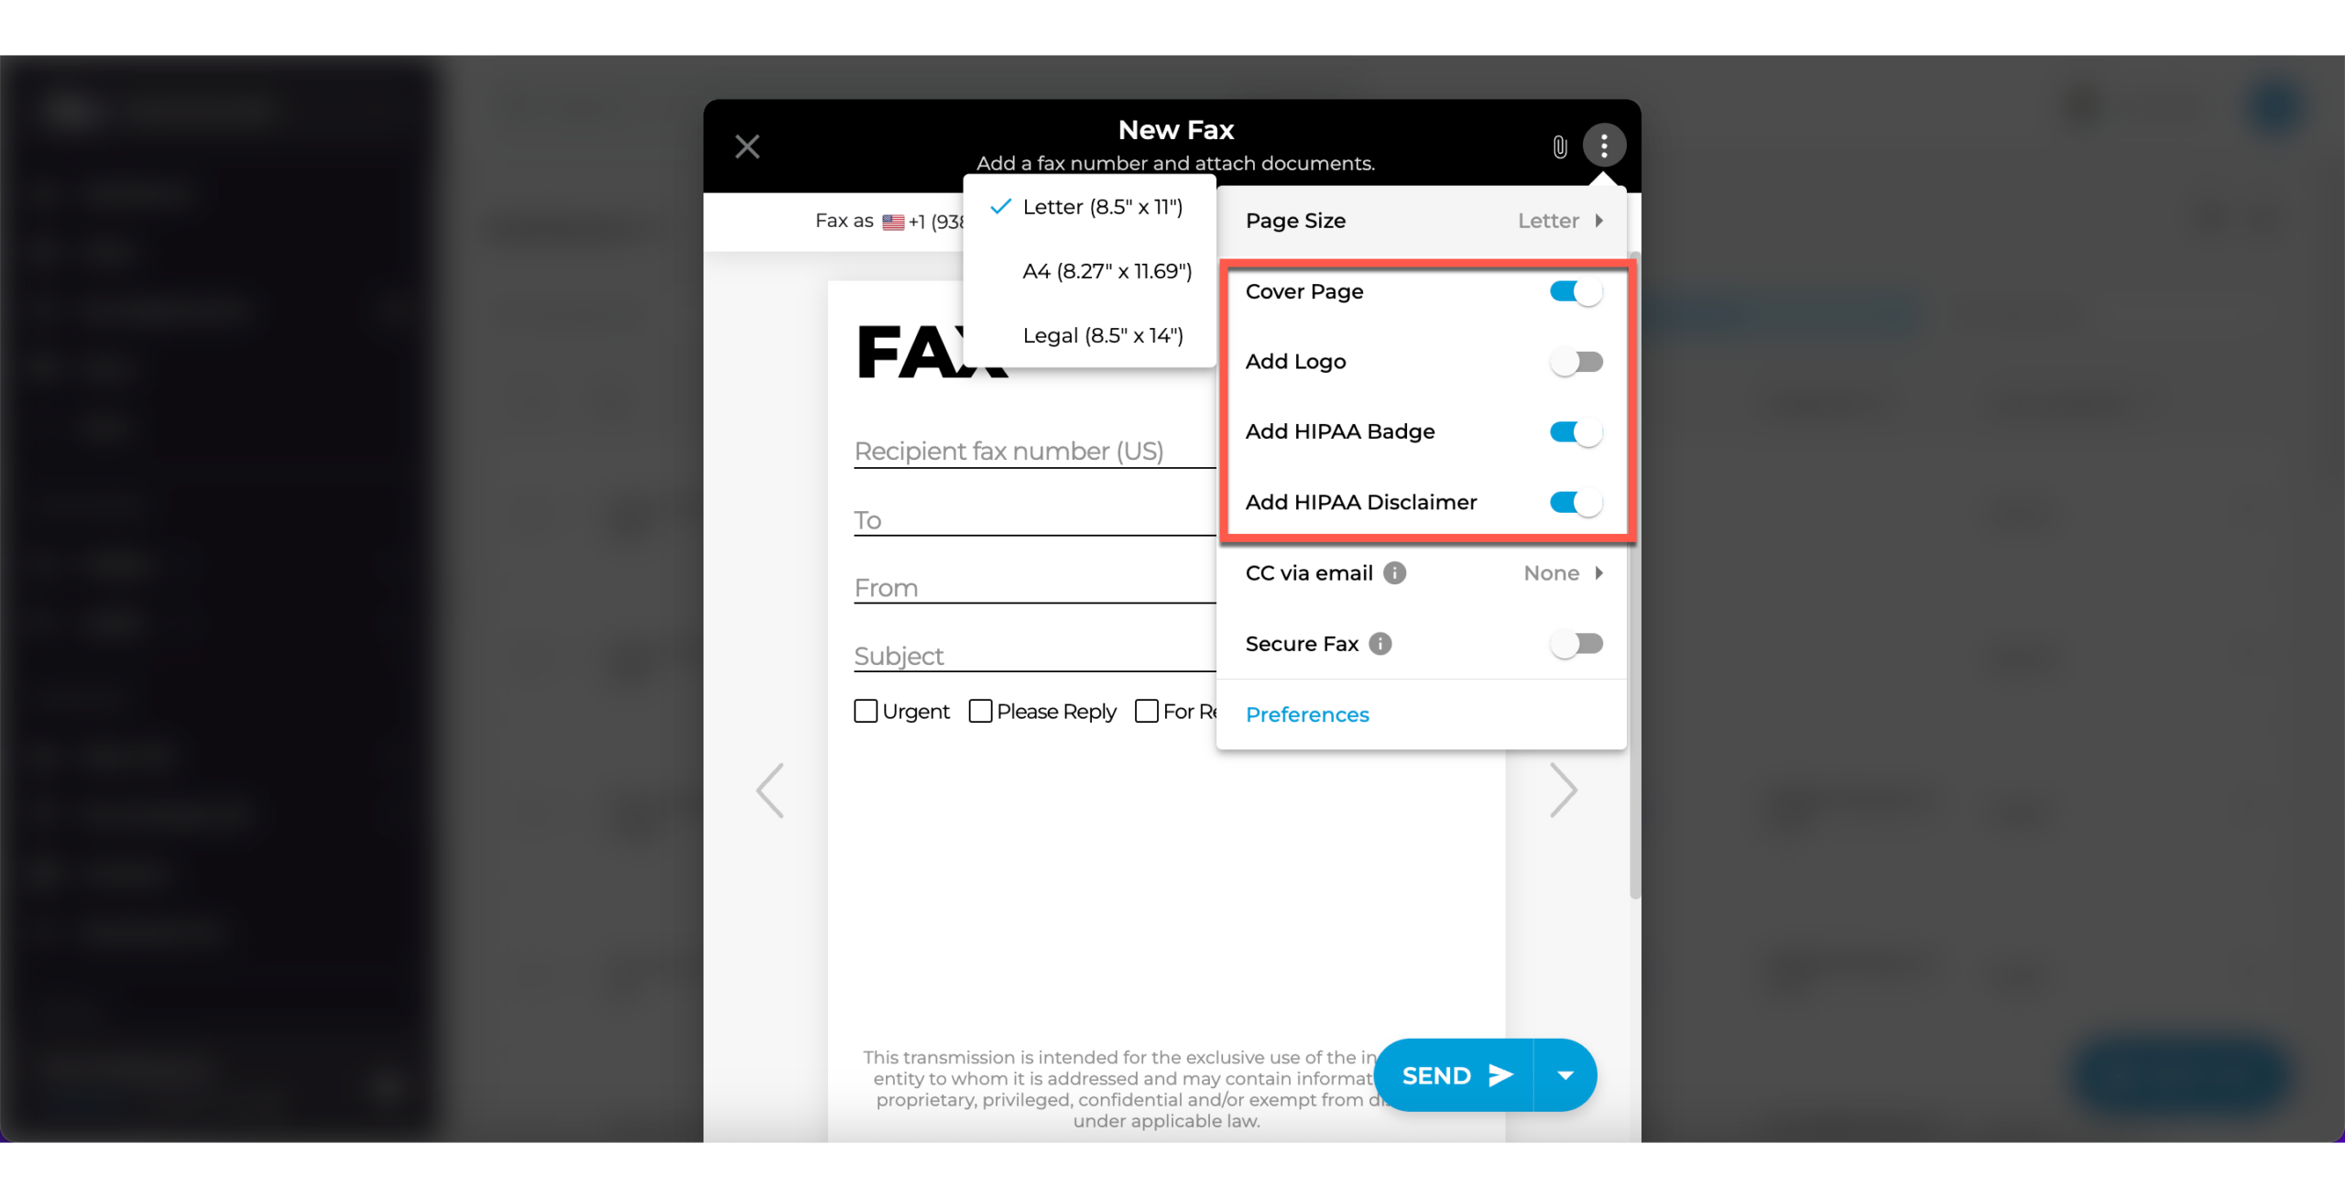Click the close X icon on New Fax
2345x1198 pixels.
(x=748, y=147)
